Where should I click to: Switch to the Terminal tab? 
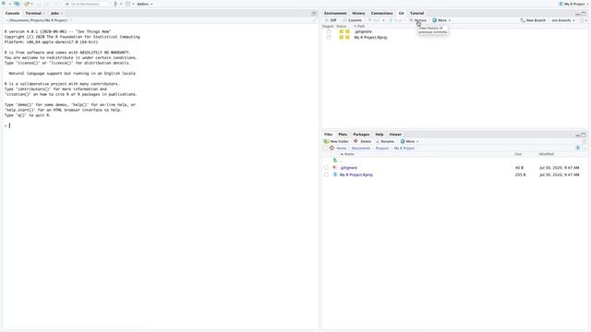pos(33,13)
